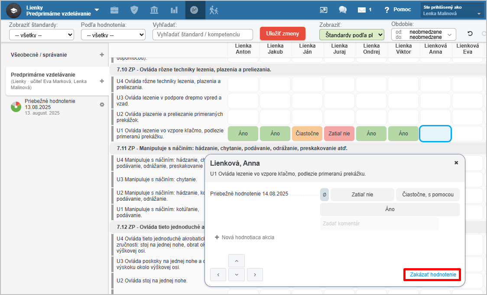The image size is (487, 295).
Task: Click the 'Uložiť zmeny' button
Action: pos(282,34)
